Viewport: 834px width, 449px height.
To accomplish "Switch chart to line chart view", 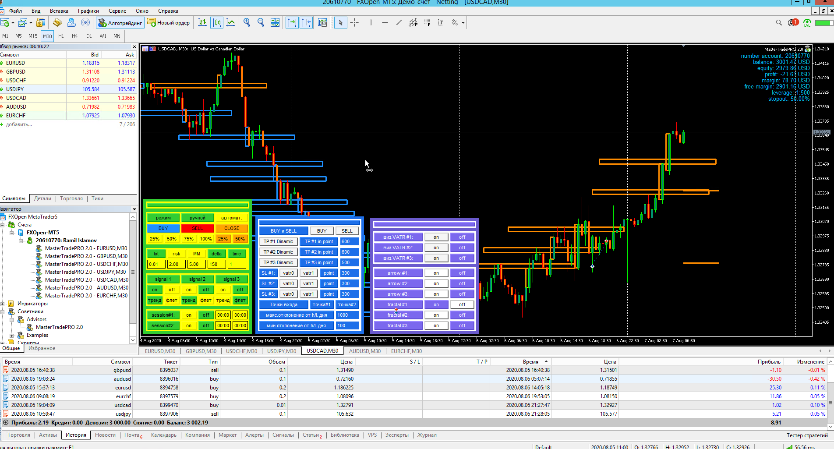I will tap(231, 23).
